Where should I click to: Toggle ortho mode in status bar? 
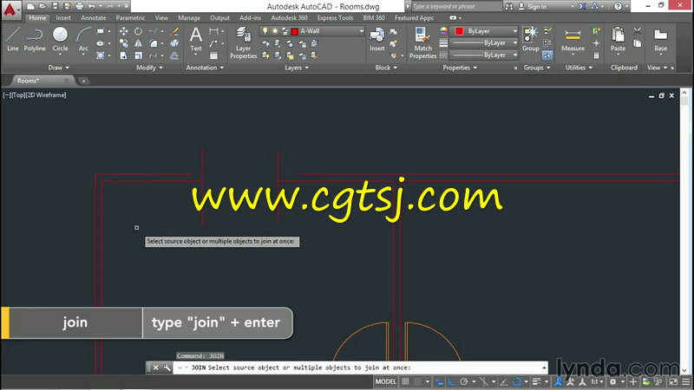(451, 381)
